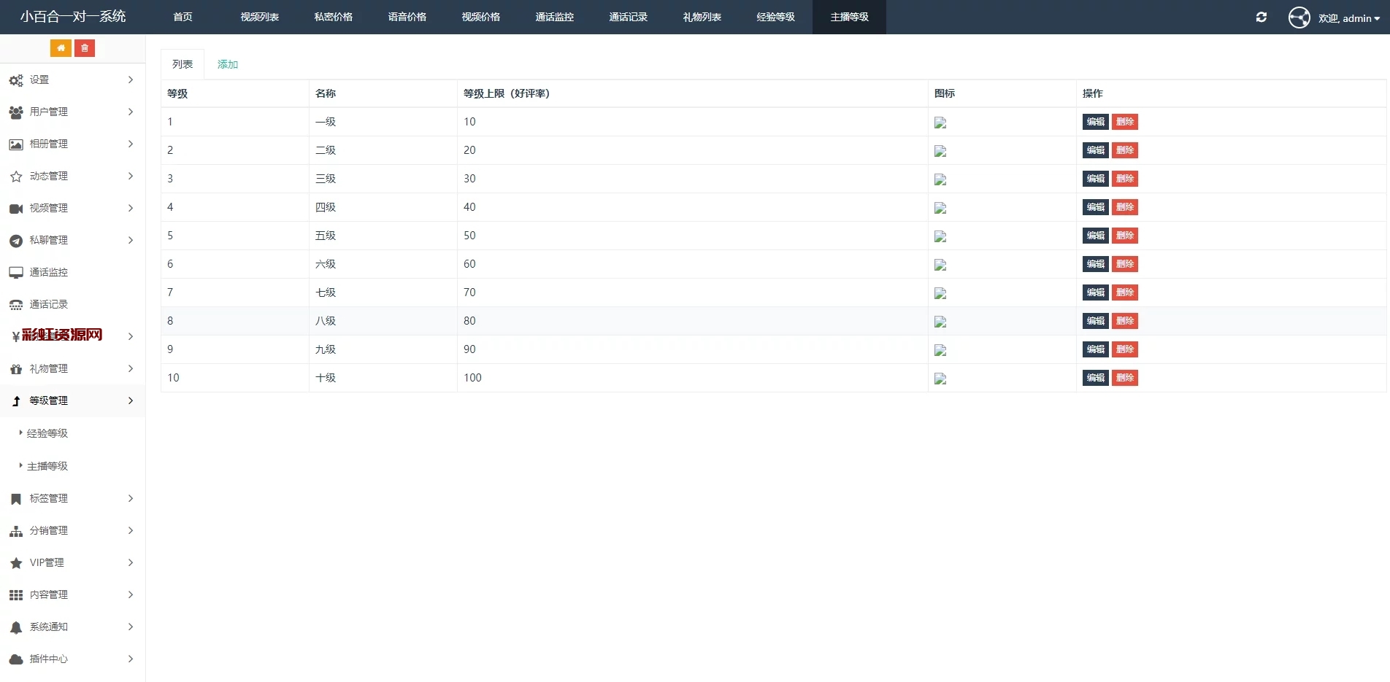This screenshot has height=682, width=1390.
Task: Switch to the 添加 tab
Action: tap(228, 64)
